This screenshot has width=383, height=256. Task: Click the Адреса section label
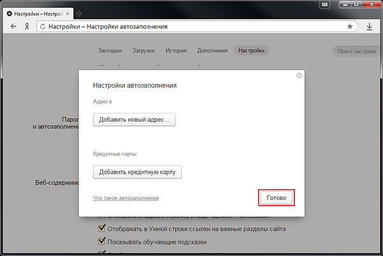102,101
